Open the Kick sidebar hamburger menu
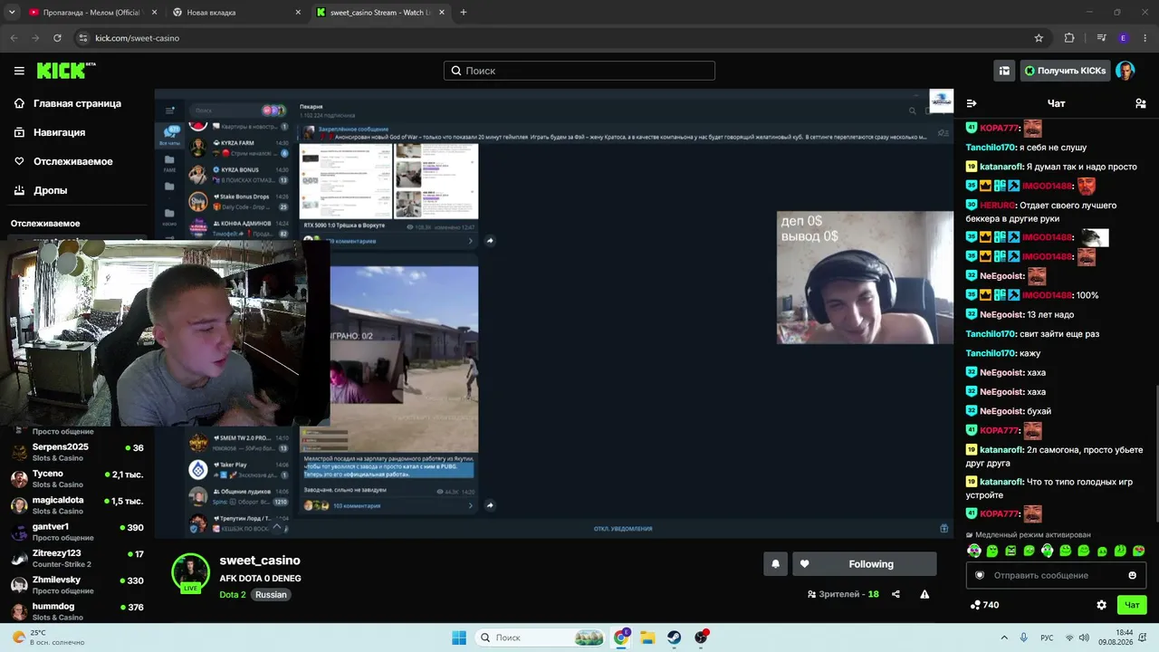This screenshot has width=1159, height=652. (19, 71)
